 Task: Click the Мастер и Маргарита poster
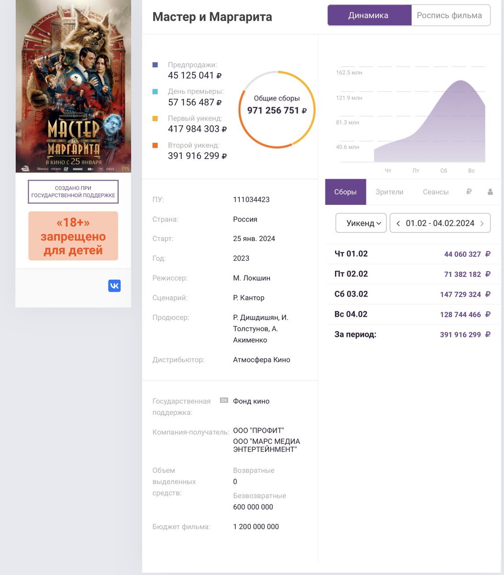[73, 86]
